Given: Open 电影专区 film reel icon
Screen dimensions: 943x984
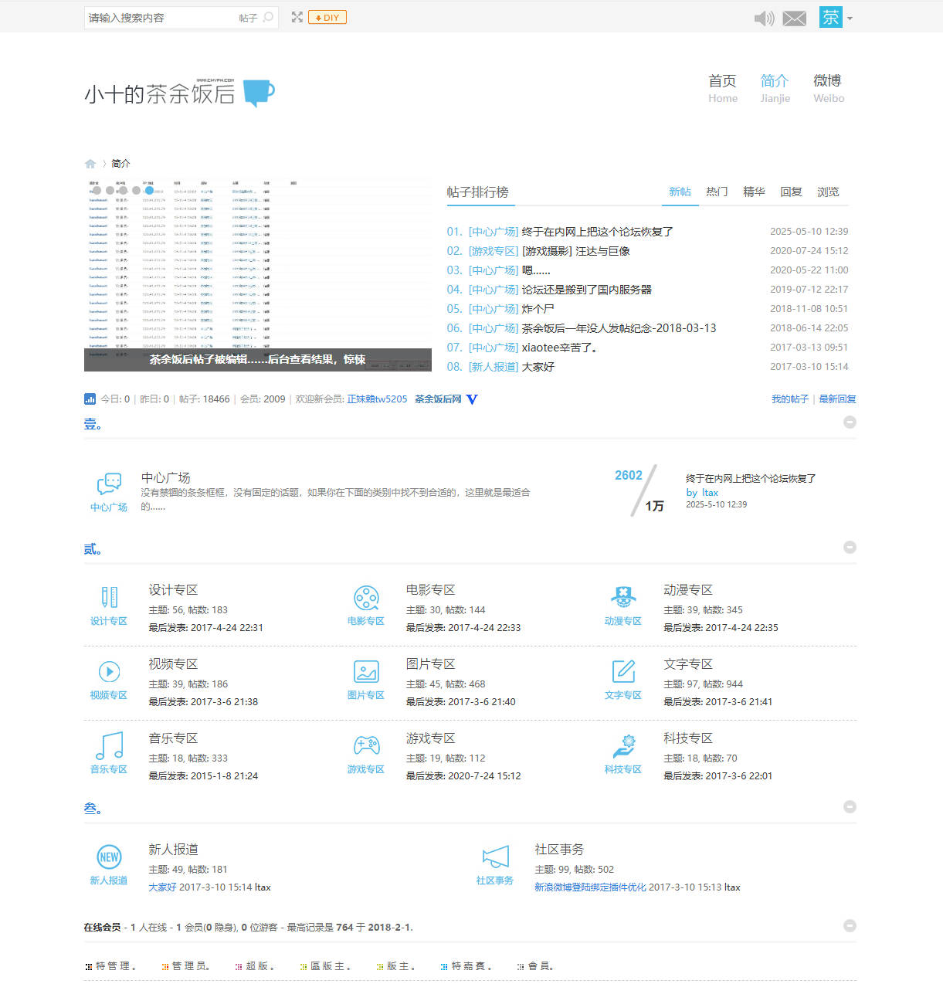Looking at the screenshot, I should pos(366,598).
